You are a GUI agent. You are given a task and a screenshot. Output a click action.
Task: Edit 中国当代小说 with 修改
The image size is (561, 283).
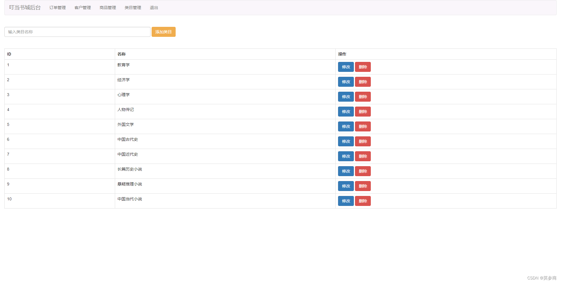(346, 201)
